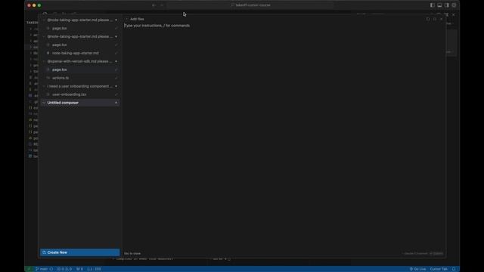
Task: Open actions.ts in composer history
Action: [x=60, y=78]
